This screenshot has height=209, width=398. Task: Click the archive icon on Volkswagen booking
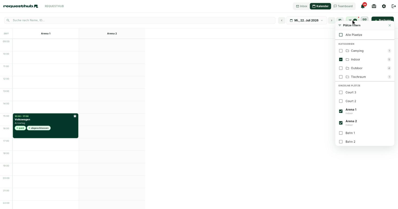click(x=75, y=116)
